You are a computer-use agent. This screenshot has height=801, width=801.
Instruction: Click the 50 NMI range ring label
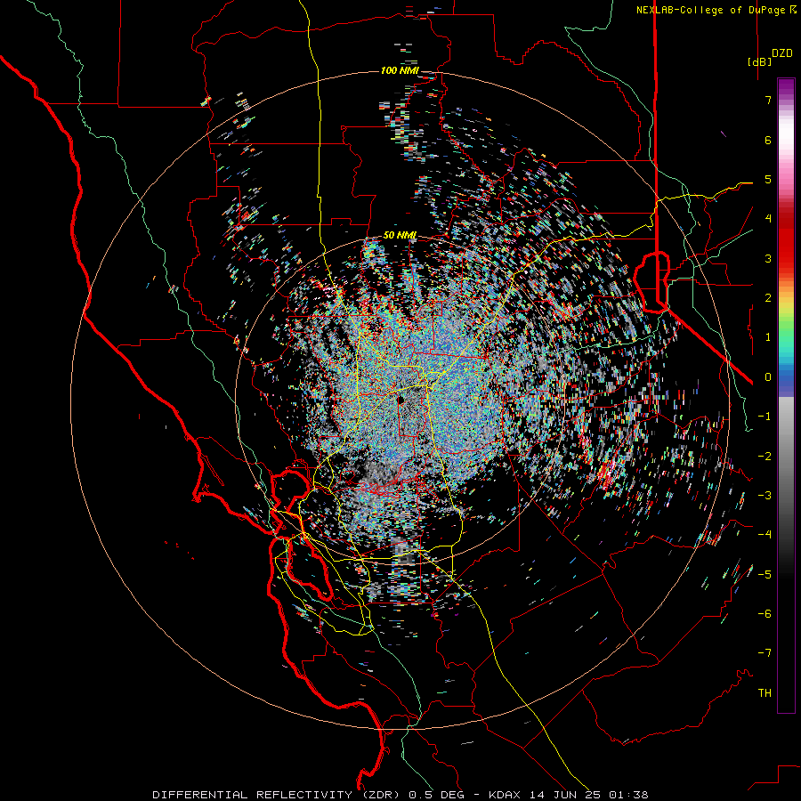tap(400, 236)
